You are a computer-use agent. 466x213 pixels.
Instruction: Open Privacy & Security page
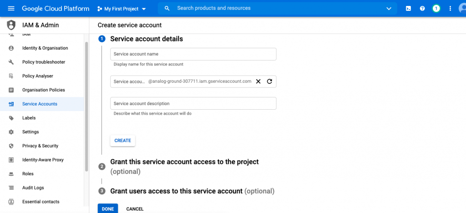pyautogui.click(x=42, y=146)
